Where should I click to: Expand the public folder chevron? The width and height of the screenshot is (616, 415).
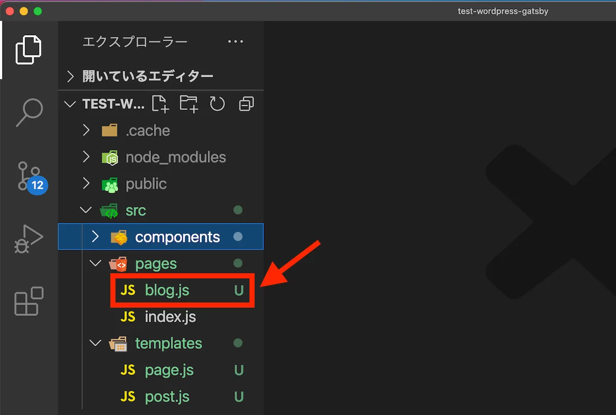[x=86, y=184]
